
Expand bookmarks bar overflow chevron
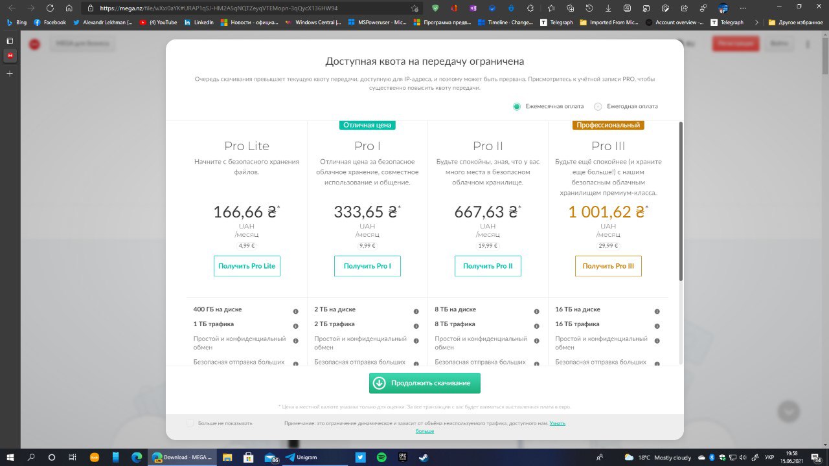tap(756, 22)
